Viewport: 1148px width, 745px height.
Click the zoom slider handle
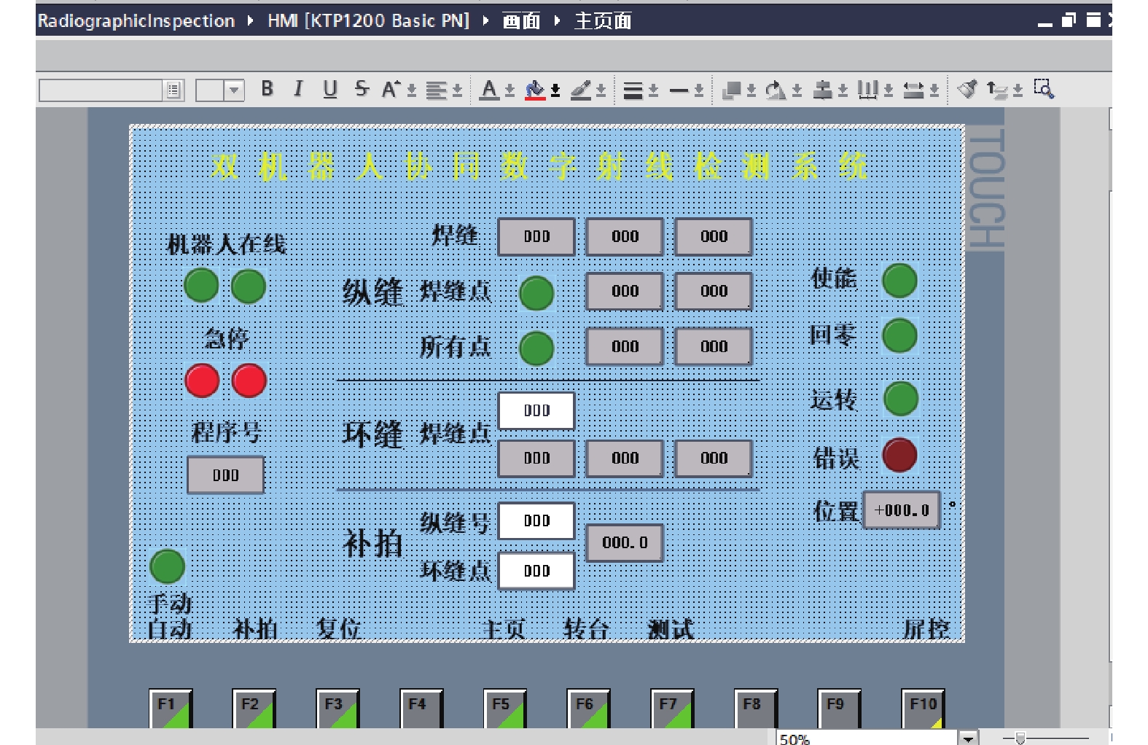click(1020, 738)
